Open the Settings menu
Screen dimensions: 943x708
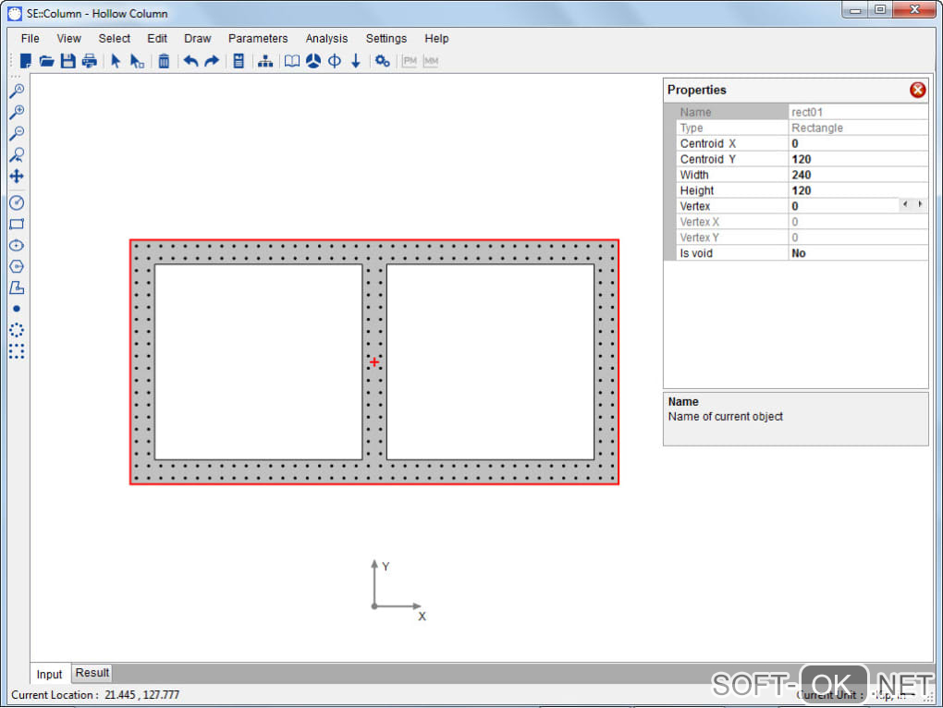coord(386,39)
